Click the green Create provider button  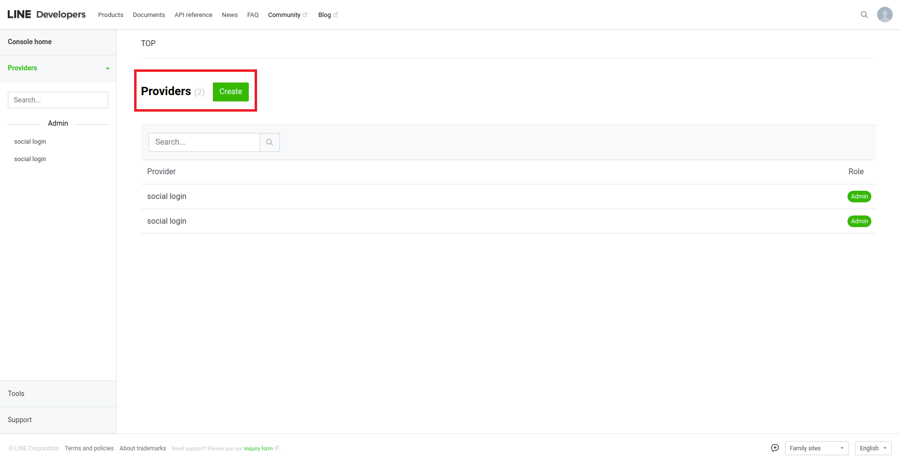tap(231, 92)
